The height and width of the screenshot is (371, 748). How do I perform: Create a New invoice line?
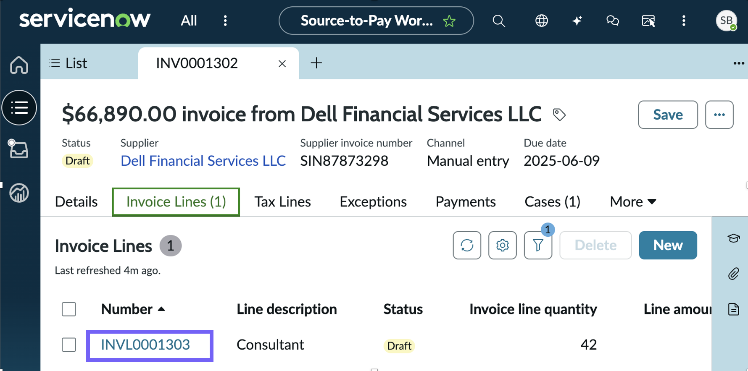pyautogui.click(x=668, y=245)
